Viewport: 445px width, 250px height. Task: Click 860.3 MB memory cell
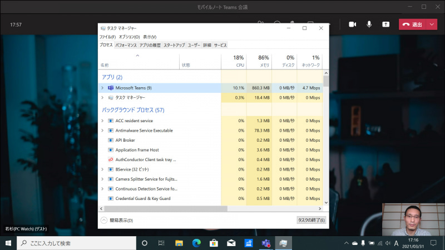pyautogui.click(x=259, y=88)
